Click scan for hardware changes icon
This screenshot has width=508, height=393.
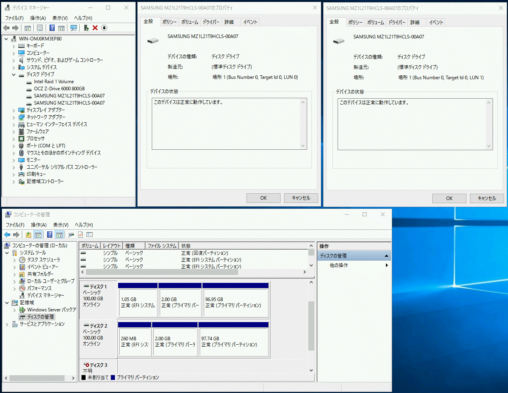(x=74, y=28)
